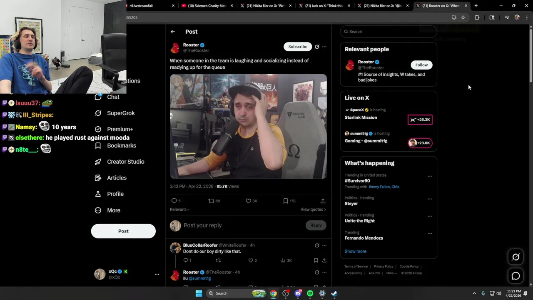Reply to BlueCollarRoofer's comment

pyautogui.click(x=186, y=260)
